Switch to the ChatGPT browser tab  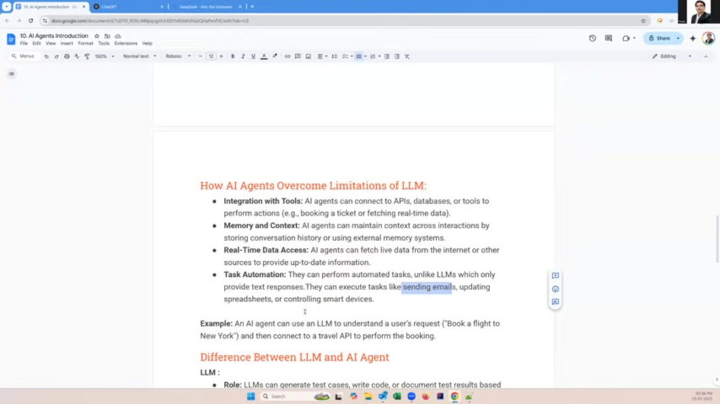point(127,7)
